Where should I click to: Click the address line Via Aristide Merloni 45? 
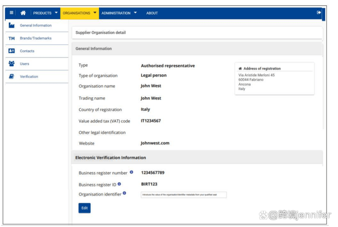[257, 75]
